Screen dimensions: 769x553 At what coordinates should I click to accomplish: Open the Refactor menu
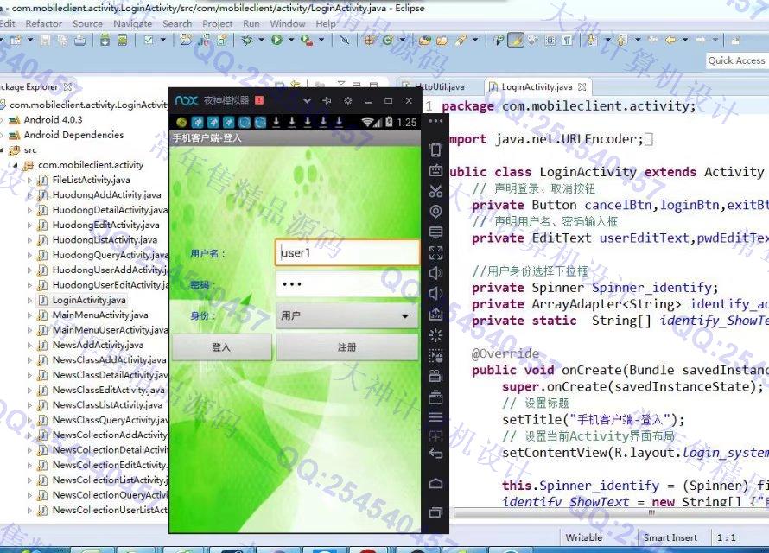tap(44, 23)
